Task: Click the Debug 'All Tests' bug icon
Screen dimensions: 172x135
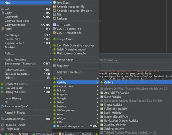Action: click(2, 92)
